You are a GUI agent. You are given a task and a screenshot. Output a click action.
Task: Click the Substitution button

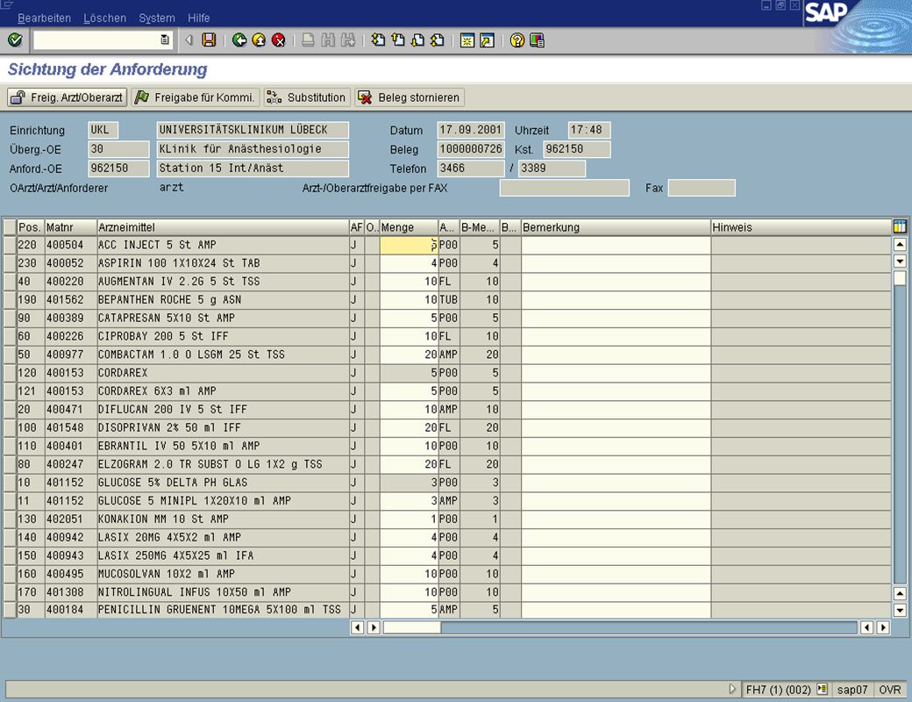click(306, 97)
